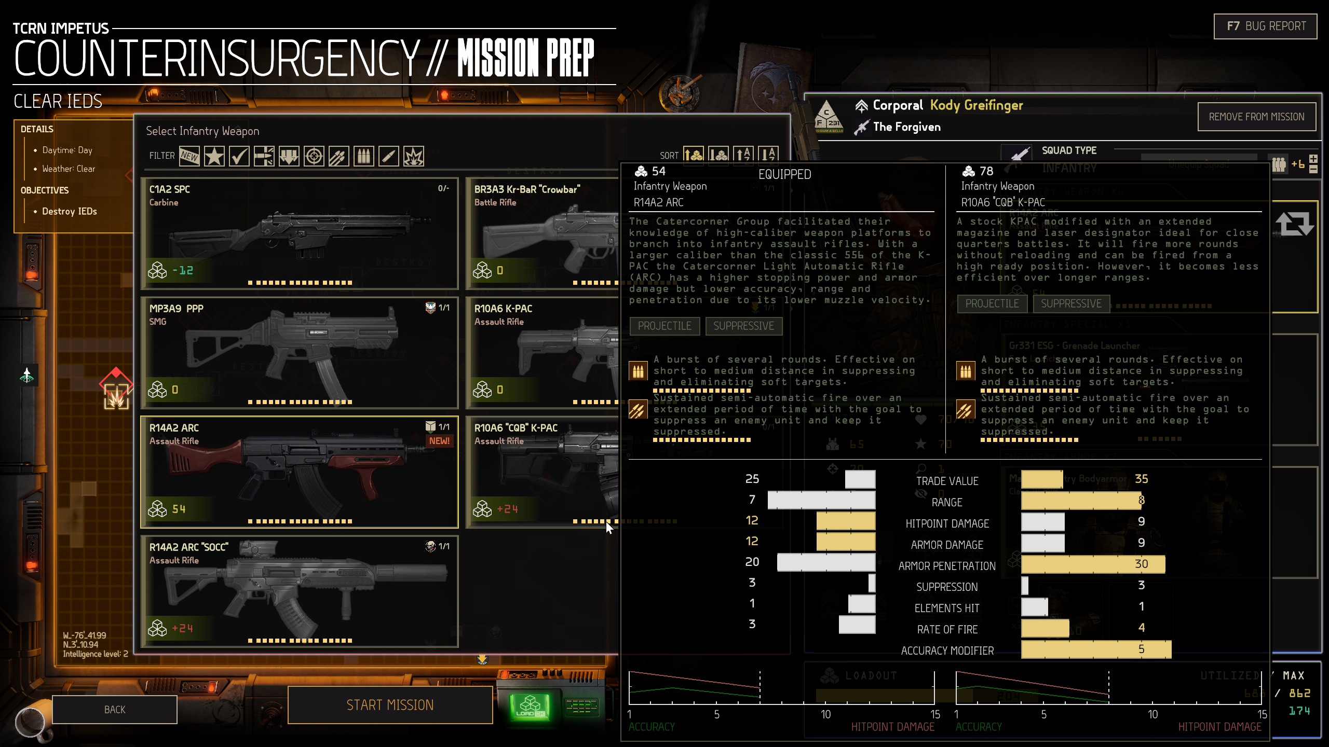Filter by suppression down-arrows icon
Image resolution: width=1329 pixels, height=747 pixels.
tap(289, 156)
